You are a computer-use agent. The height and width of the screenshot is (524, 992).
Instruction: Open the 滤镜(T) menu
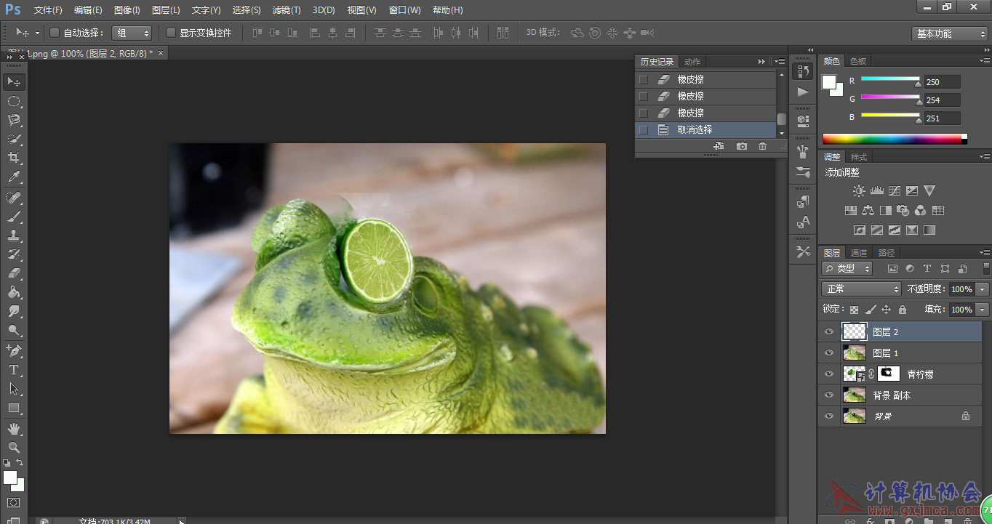pos(287,10)
